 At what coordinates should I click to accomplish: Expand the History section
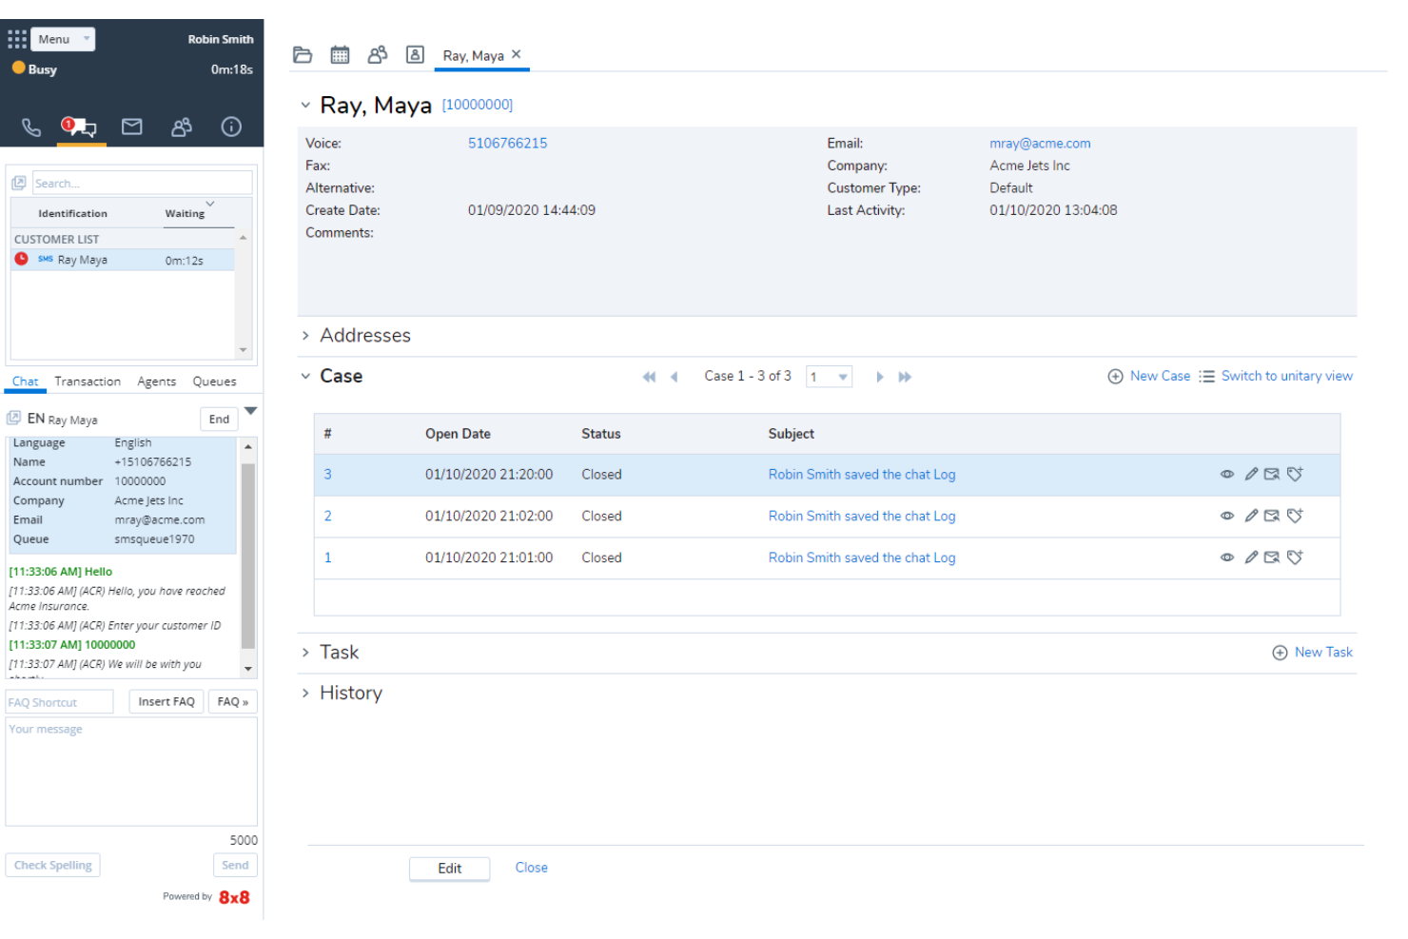[x=351, y=693]
